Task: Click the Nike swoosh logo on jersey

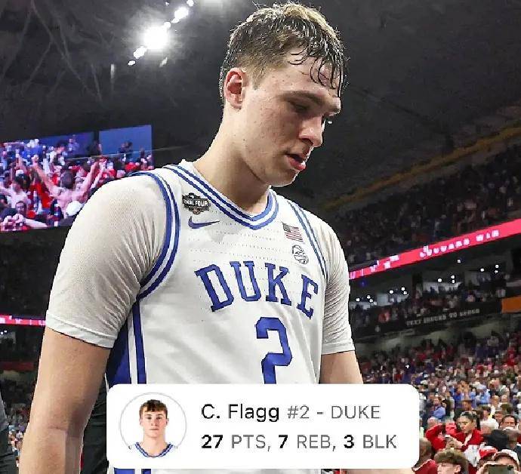Action: tap(202, 223)
